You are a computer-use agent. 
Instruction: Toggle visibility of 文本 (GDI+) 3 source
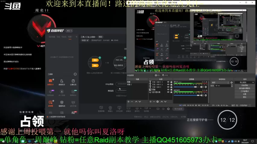[x=168, y=82]
